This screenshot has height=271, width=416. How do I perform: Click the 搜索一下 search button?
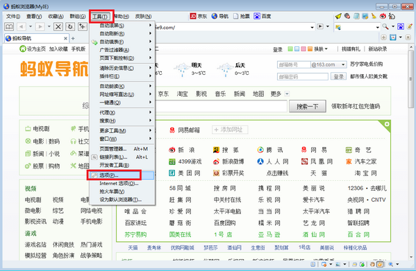[x=307, y=106]
